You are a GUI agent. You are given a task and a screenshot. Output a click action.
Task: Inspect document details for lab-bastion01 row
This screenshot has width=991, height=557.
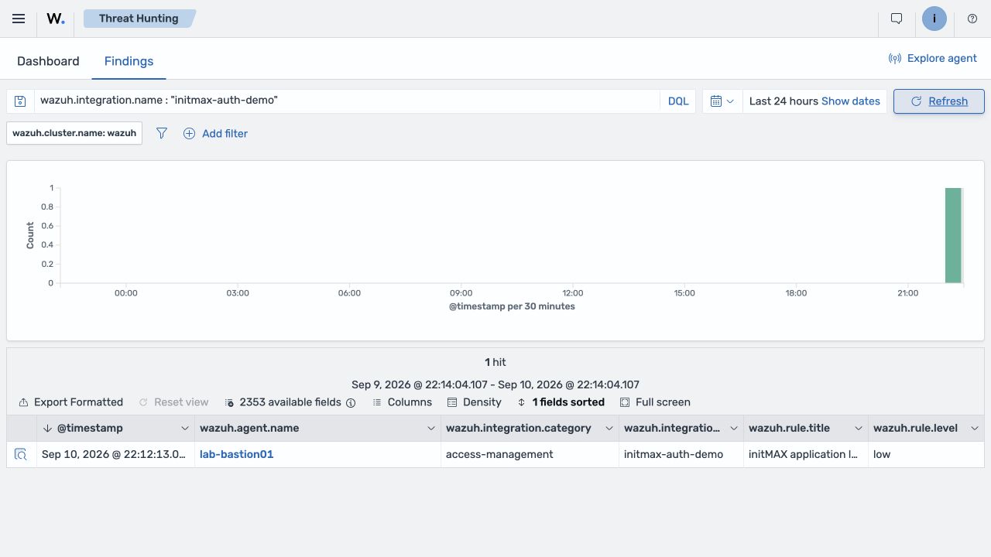coord(22,454)
